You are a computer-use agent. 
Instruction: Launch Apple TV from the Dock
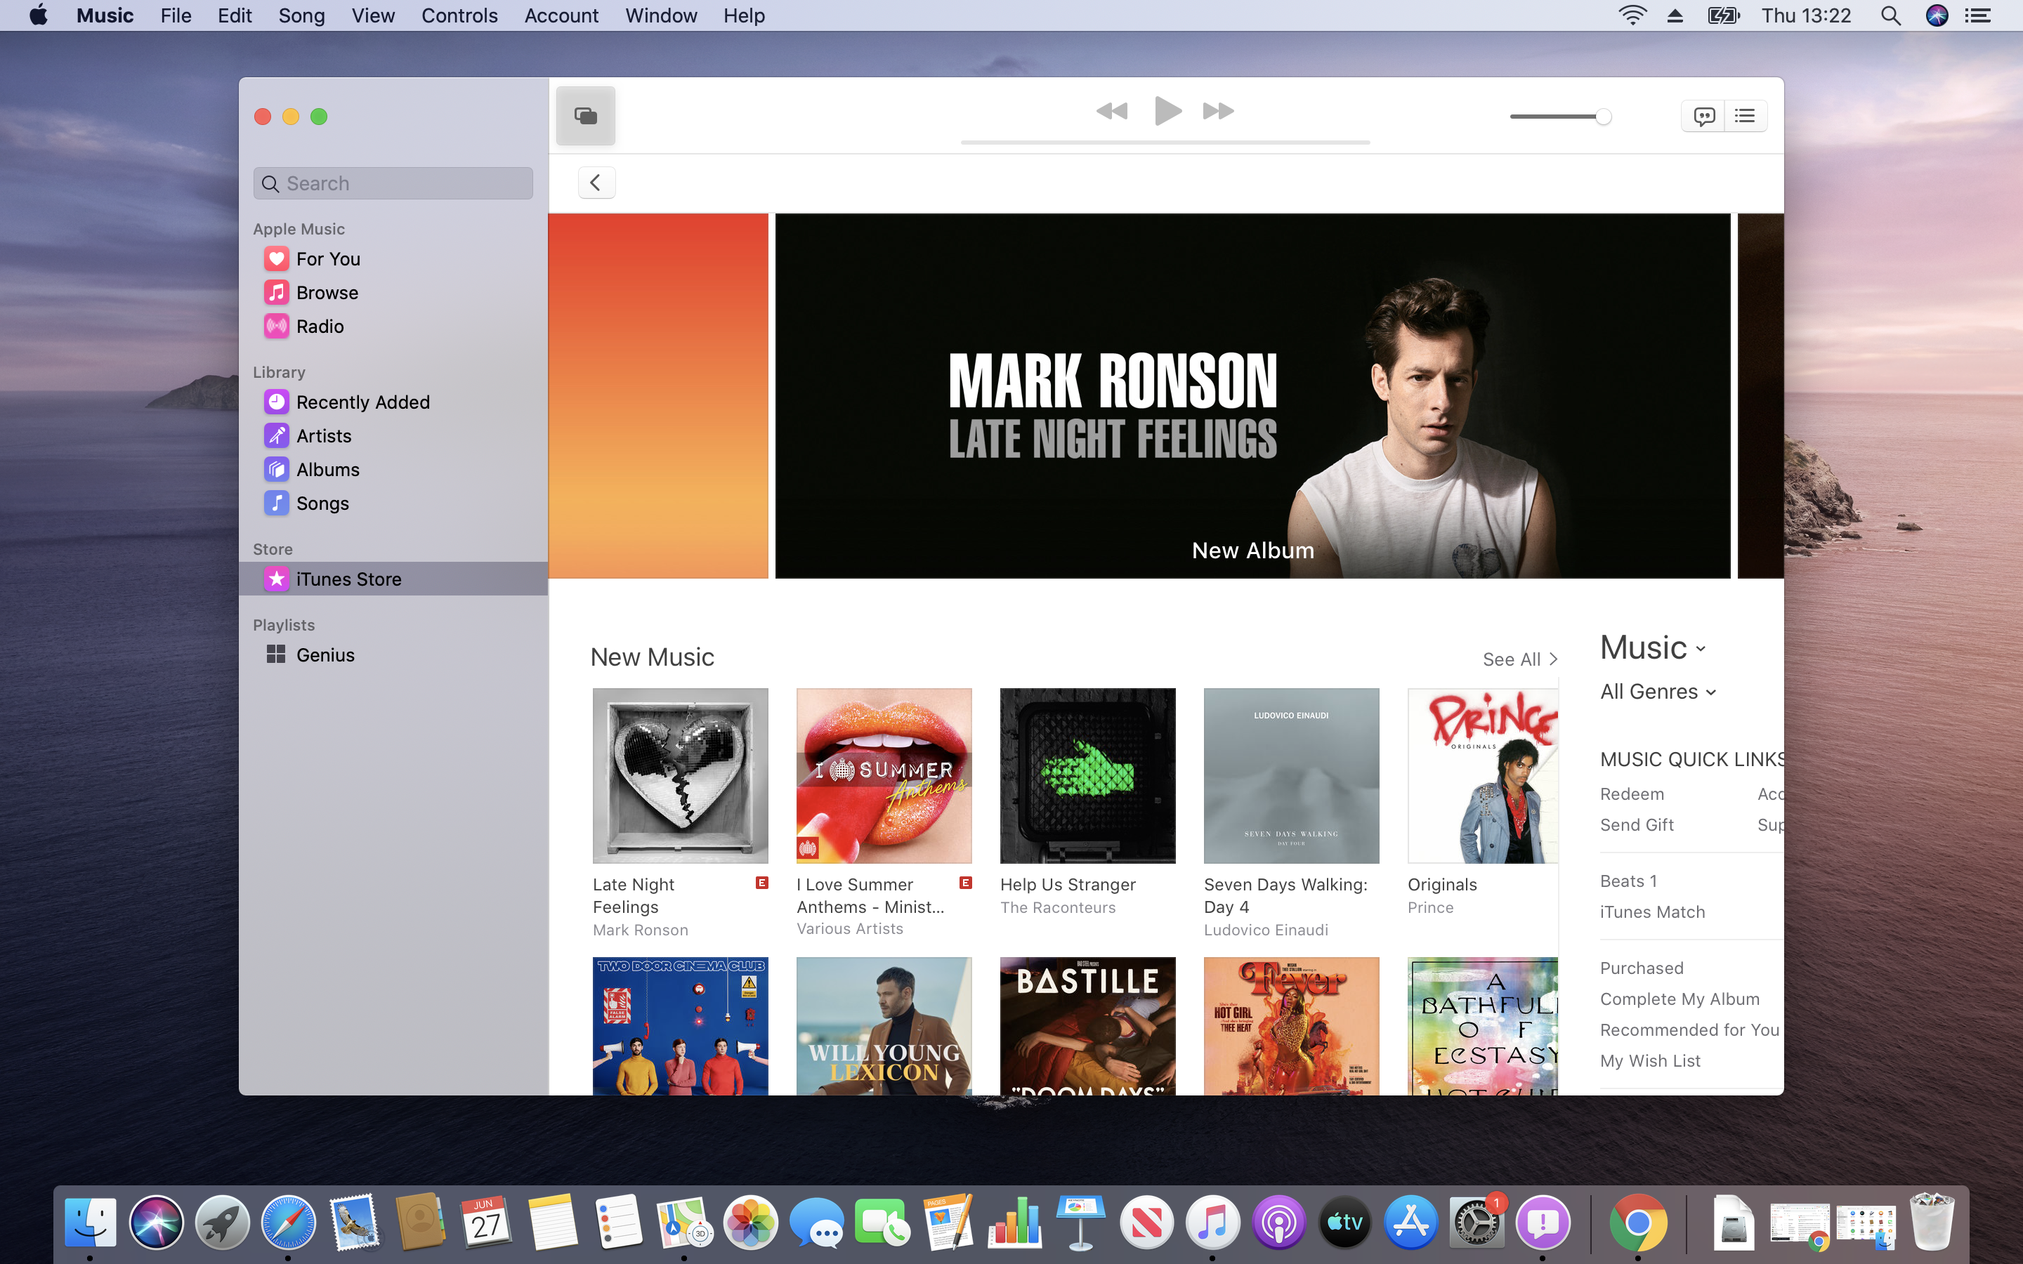[x=1344, y=1223]
